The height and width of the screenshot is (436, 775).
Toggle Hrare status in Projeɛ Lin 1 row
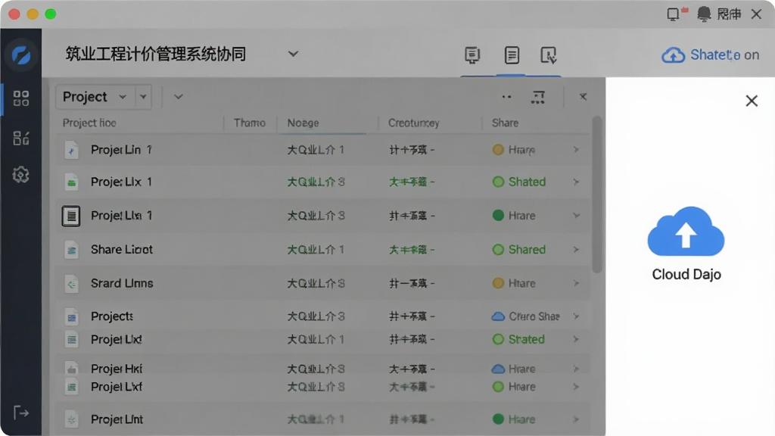point(514,150)
